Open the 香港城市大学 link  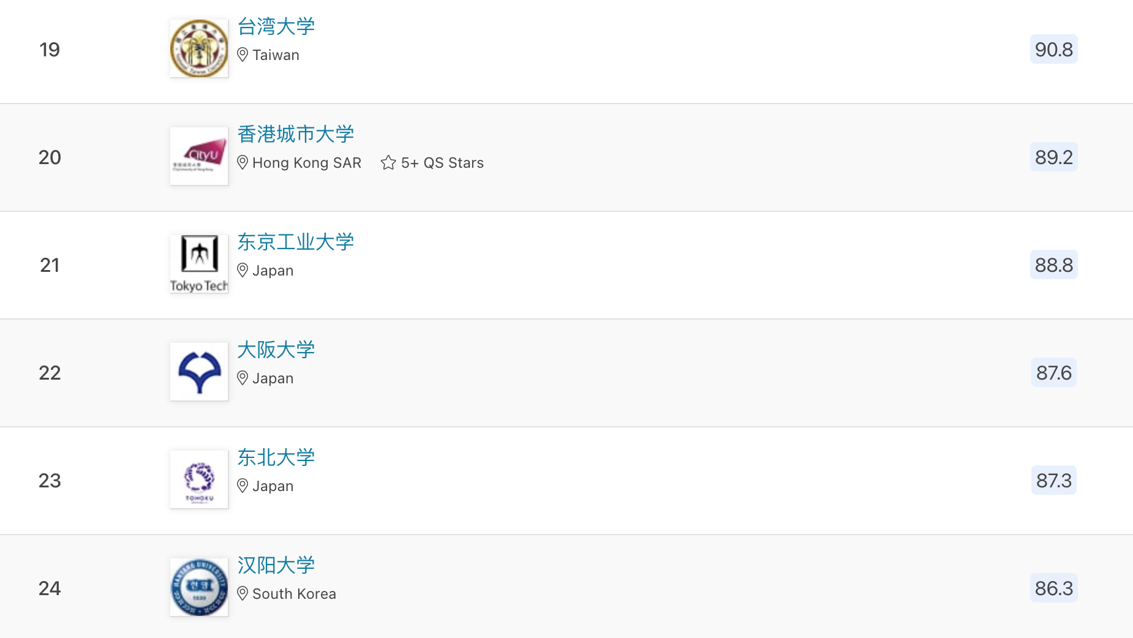[x=296, y=134]
